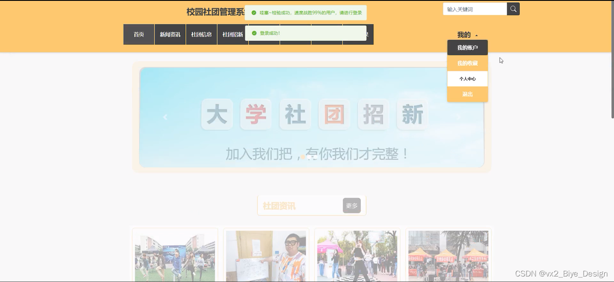Image resolution: width=614 pixels, height=282 pixels.
Task: Click the 登录成功！ notification text
Action: tap(270, 33)
